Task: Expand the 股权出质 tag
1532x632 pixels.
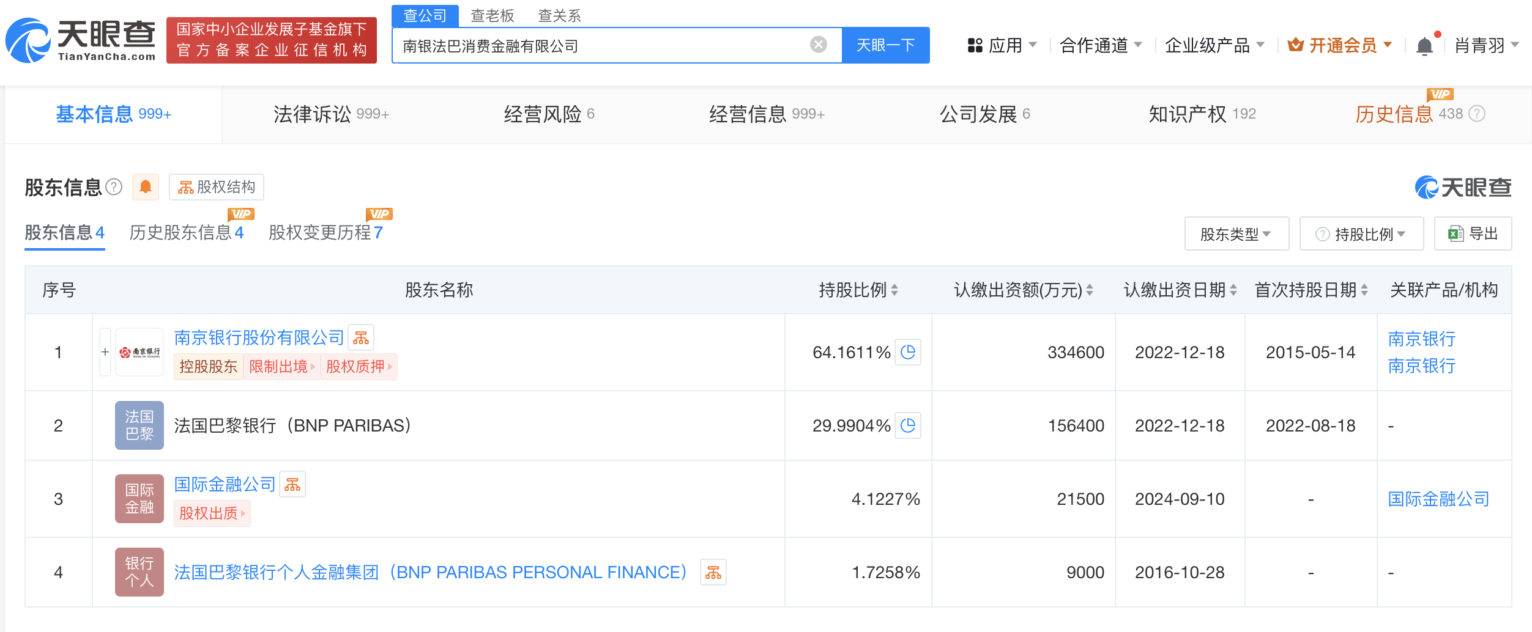Action: click(x=212, y=513)
